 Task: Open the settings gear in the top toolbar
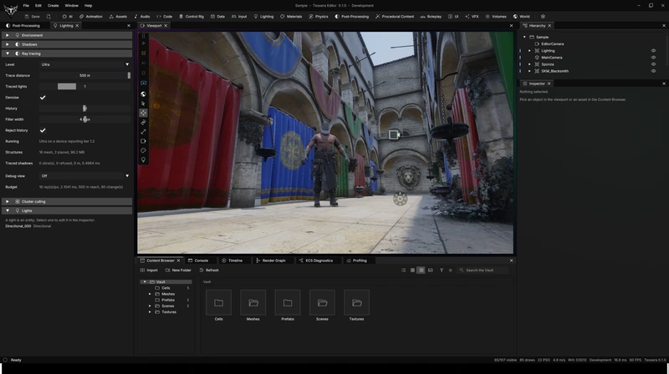coord(543,17)
